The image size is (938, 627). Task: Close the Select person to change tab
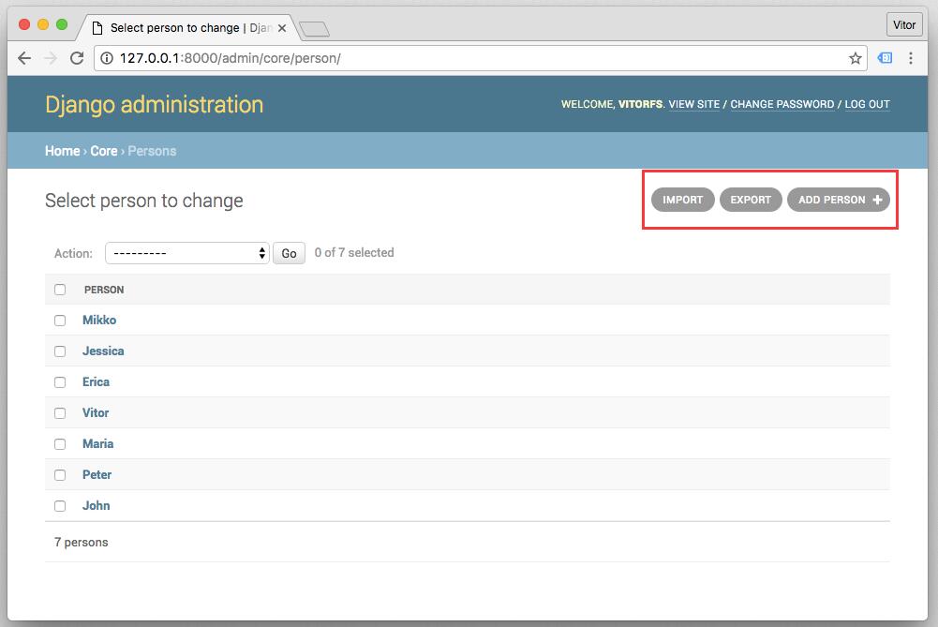click(282, 28)
